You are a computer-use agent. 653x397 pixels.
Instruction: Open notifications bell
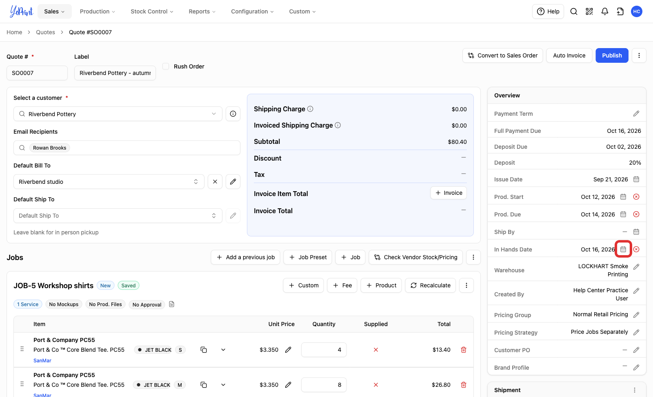(605, 11)
